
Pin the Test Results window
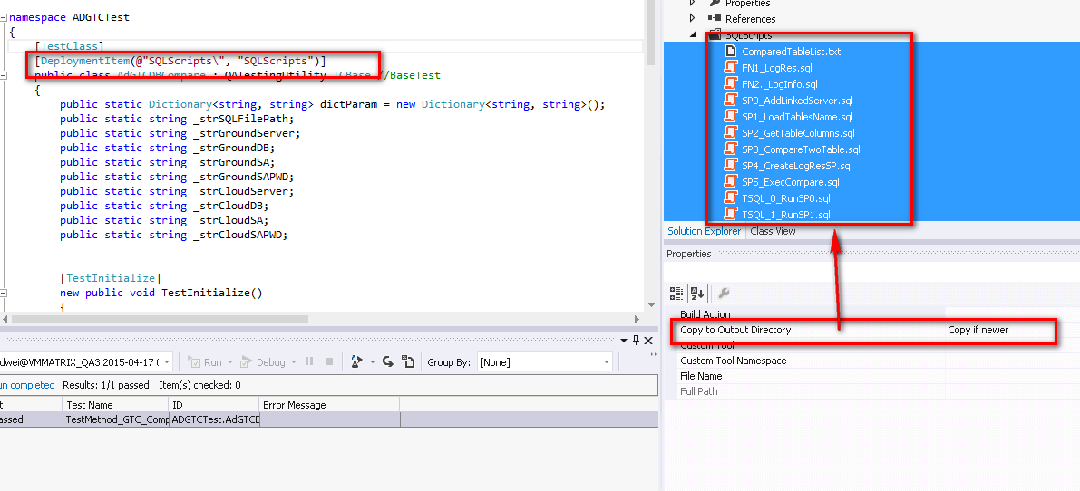tap(637, 340)
